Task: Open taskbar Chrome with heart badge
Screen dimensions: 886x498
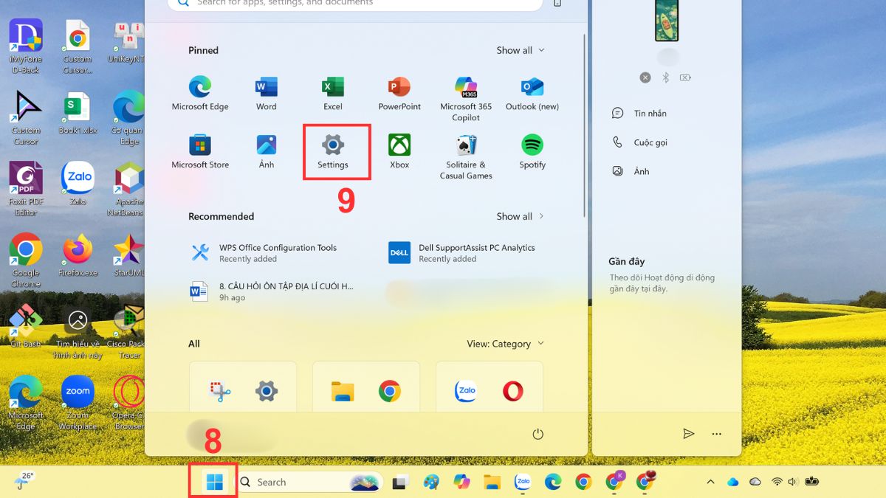Action: pyautogui.click(x=646, y=481)
